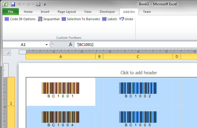This screenshot has height=128, width=197.
Task: Open the File tab
Action: pyautogui.click(x=11, y=12)
